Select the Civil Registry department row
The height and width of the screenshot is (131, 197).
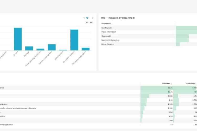click(x=149, y=28)
